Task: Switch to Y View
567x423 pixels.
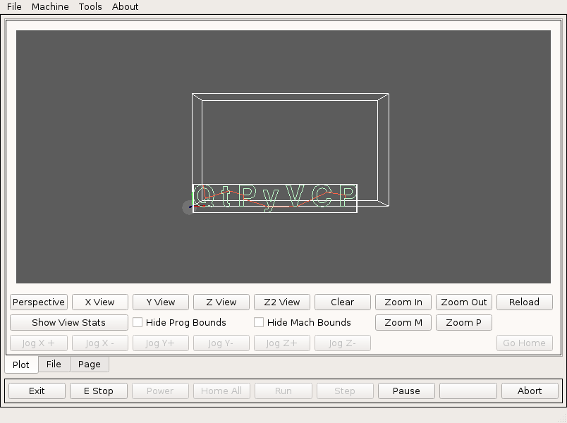Action: pos(161,302)
